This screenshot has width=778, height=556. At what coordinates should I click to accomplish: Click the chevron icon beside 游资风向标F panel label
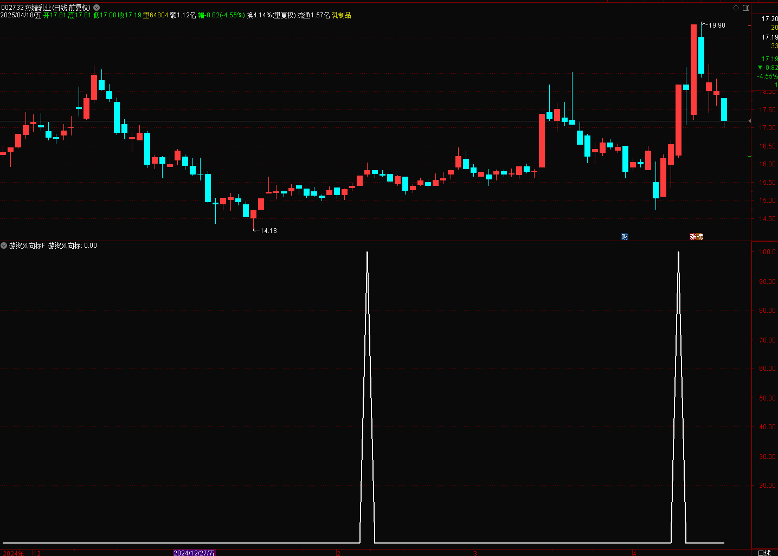pos(4,245)
